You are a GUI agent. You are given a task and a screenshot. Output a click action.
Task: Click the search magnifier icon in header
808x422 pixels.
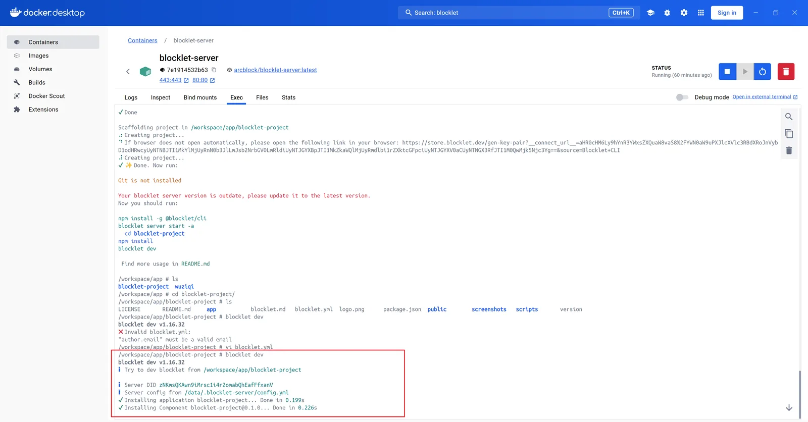pyautogui.click(x=409, y=13)
